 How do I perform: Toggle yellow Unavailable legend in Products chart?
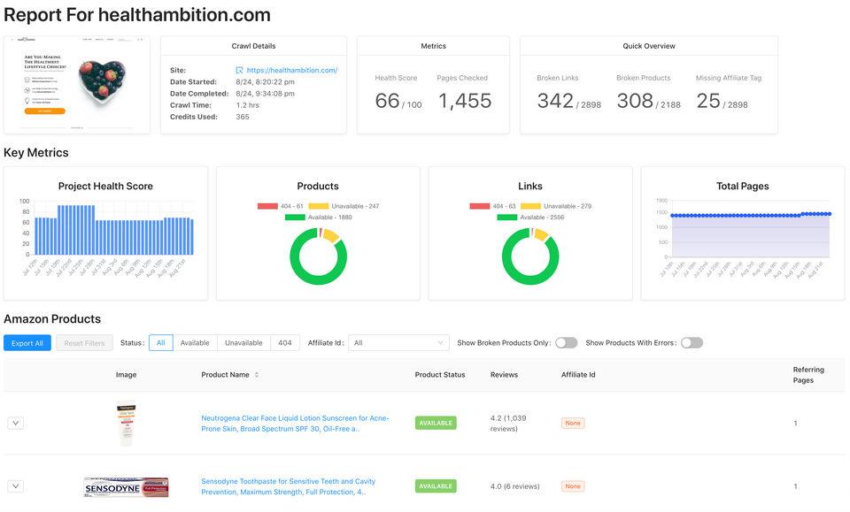tap(344, 206)
